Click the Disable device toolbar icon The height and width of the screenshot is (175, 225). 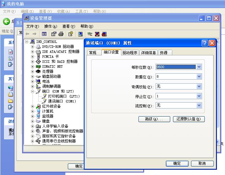(104, 34)
